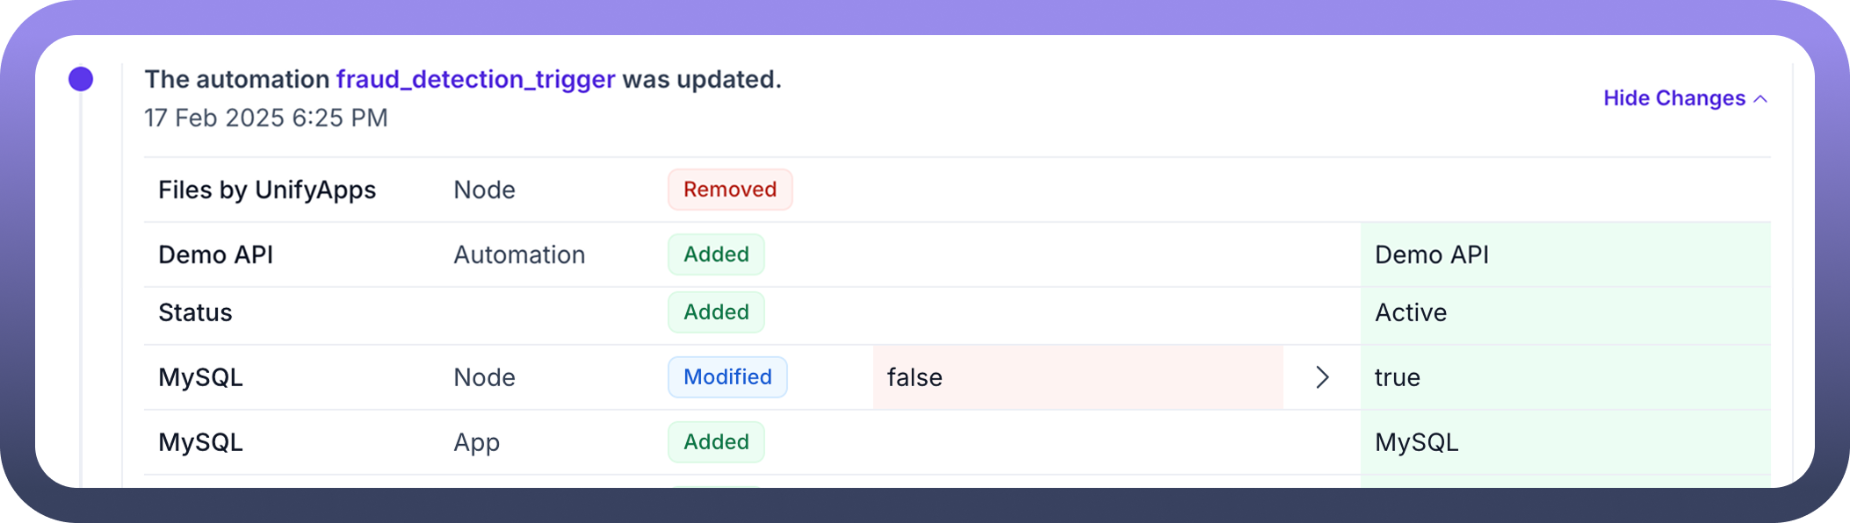Select the old value 'false' cell

(1077, 377)
